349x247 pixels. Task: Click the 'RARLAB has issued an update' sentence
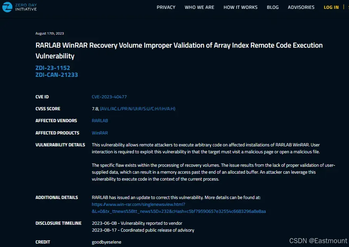pyautogui.click(x=176, y=197)
